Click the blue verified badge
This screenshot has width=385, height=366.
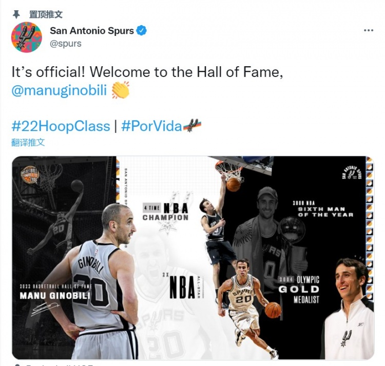(142, 31)
